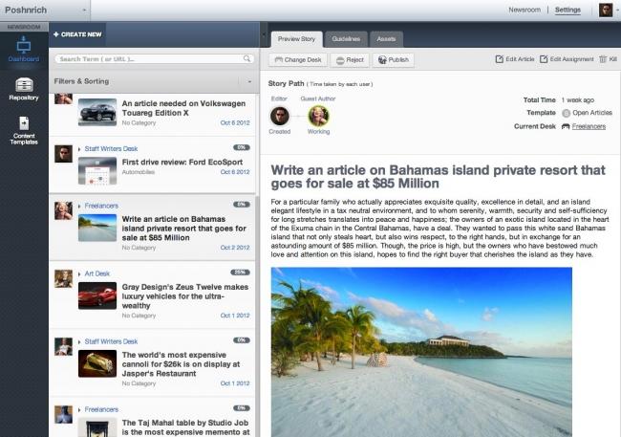The width and height of the screenshot is (621, 437).
Task: Publish the current story
Action: point(394,60)
